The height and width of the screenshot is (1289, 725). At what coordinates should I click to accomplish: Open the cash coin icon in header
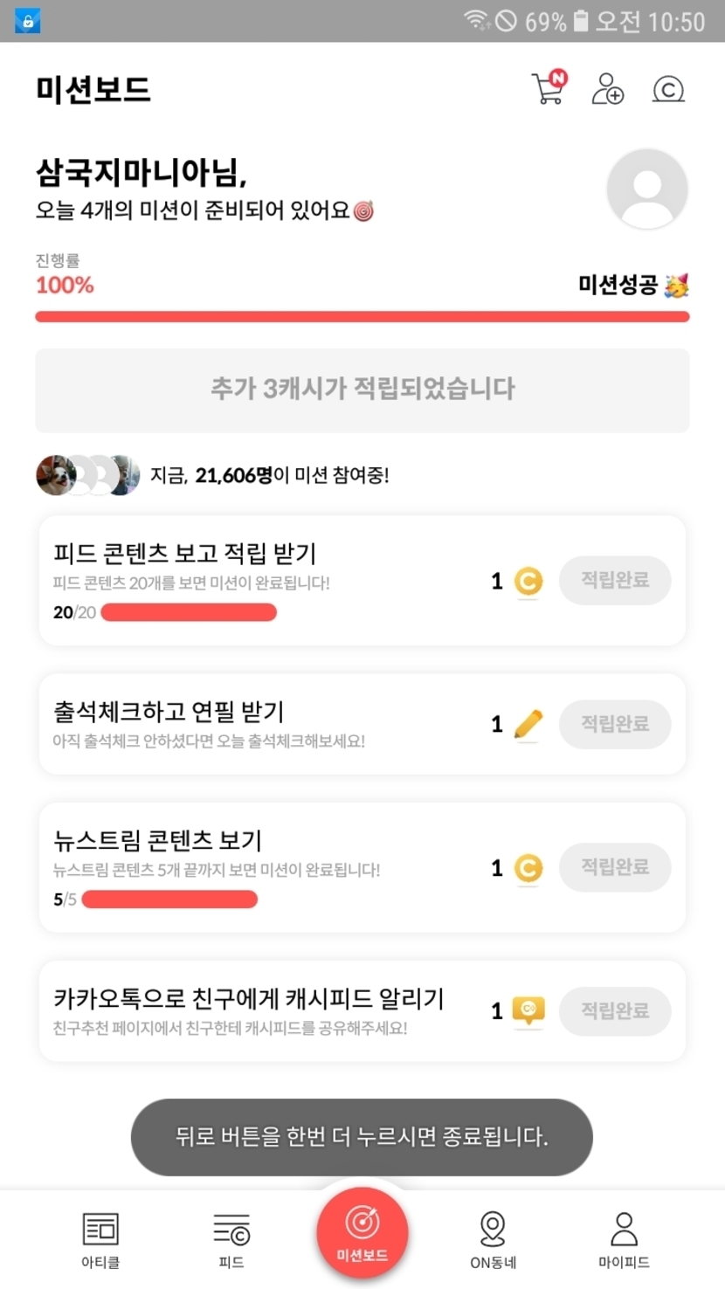pos(668,89)
